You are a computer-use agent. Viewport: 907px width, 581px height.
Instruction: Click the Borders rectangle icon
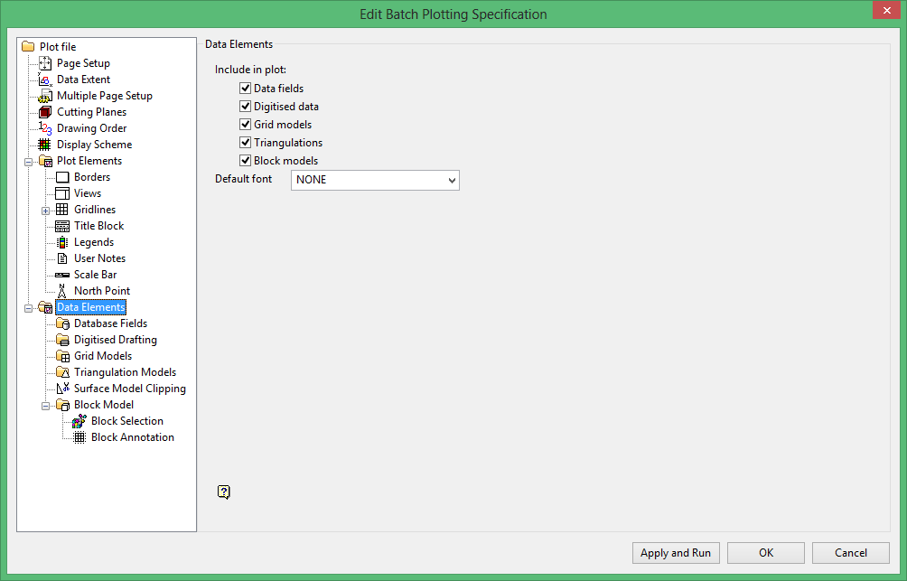[62, 177]
